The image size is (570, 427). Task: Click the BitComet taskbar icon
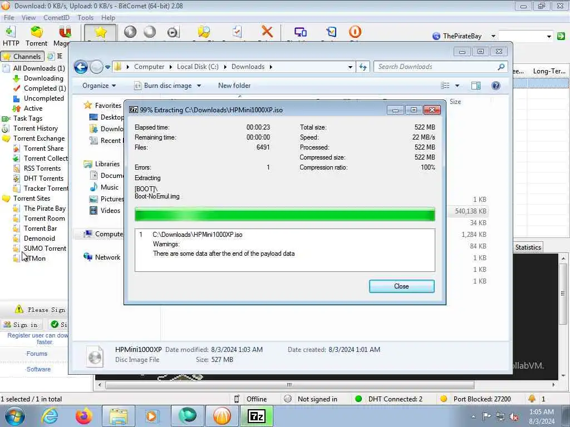pyautogui.click(x=222, y=416)
